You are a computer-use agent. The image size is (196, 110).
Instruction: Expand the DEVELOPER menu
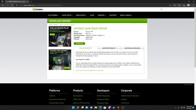(67, 15)
